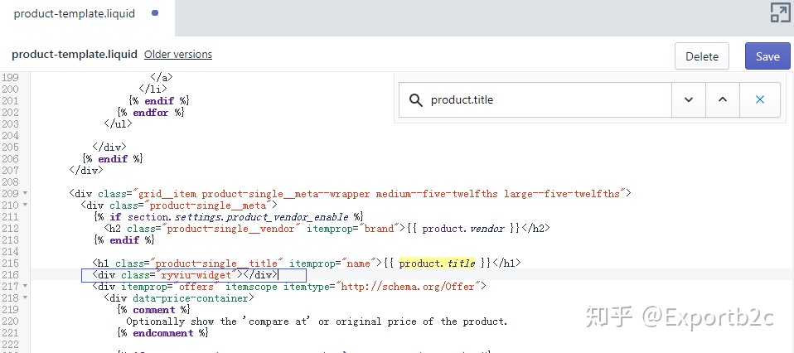794x353 pixels.
Task: Click the comment tag on line 219
Action: (153, 310)
